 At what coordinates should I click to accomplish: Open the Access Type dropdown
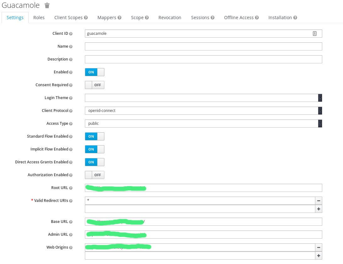203,124
